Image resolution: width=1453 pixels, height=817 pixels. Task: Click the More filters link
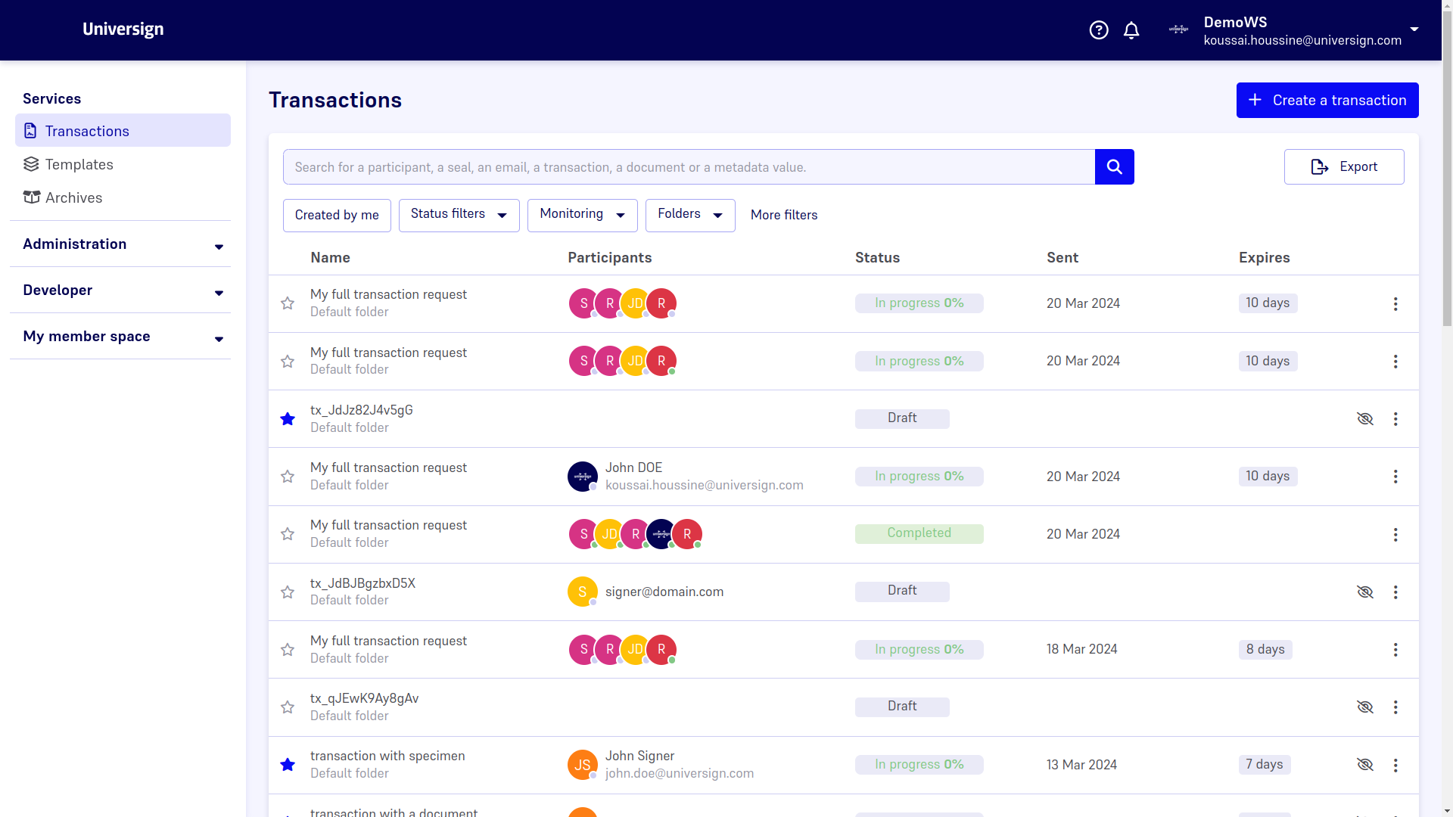pos(783,216)
